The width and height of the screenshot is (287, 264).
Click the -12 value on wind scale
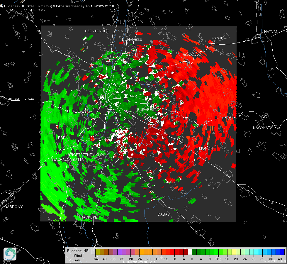(165, 259)
